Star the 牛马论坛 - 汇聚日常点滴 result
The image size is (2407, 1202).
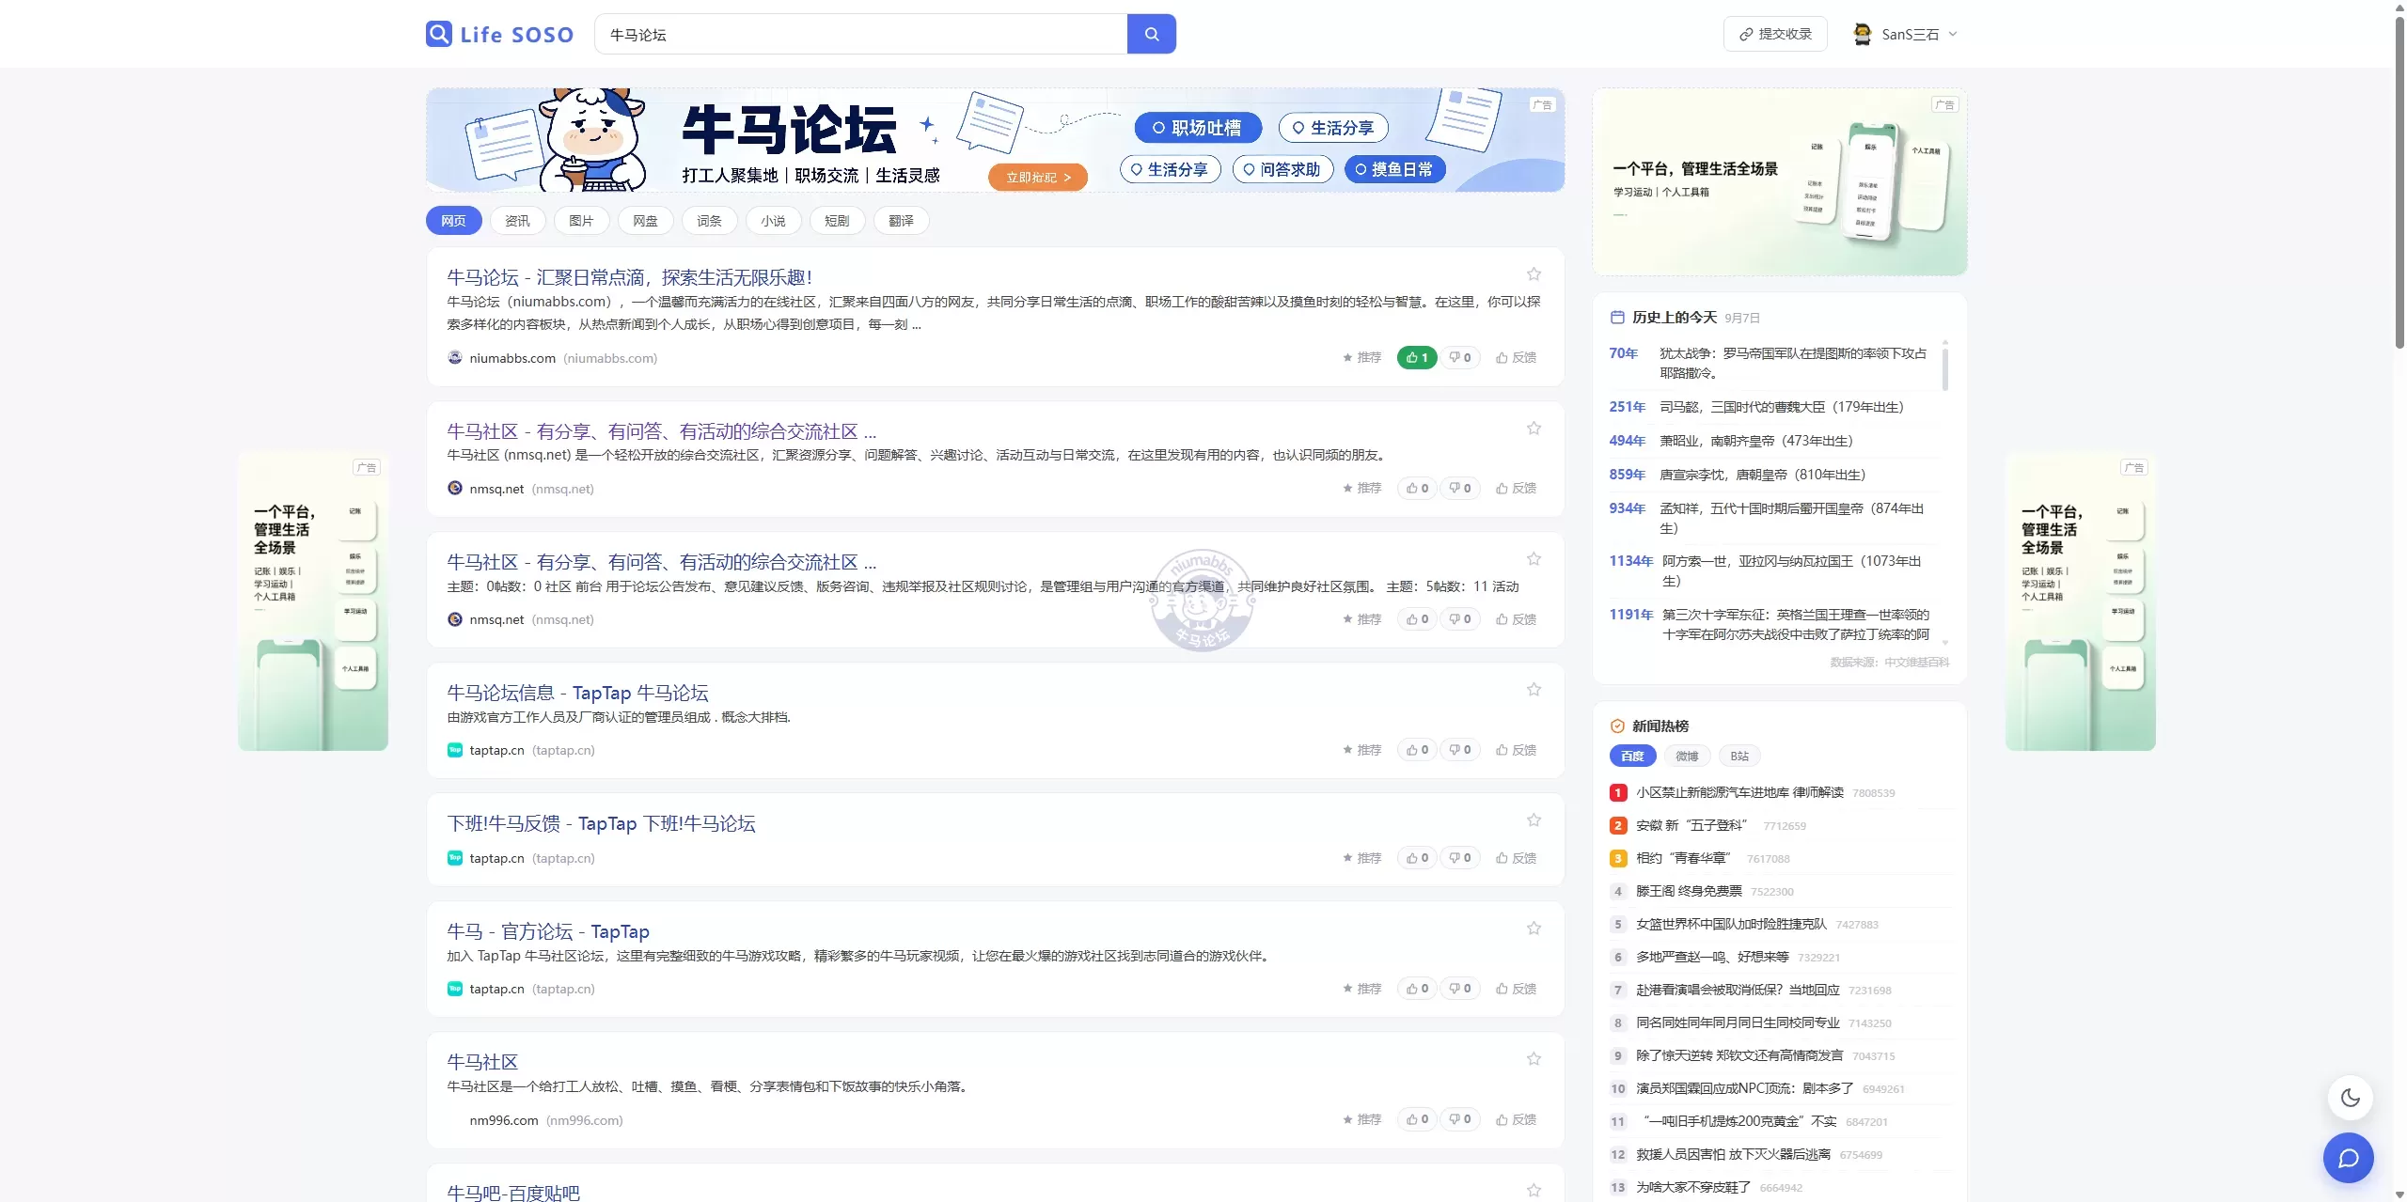click(x=1534, y=274)
